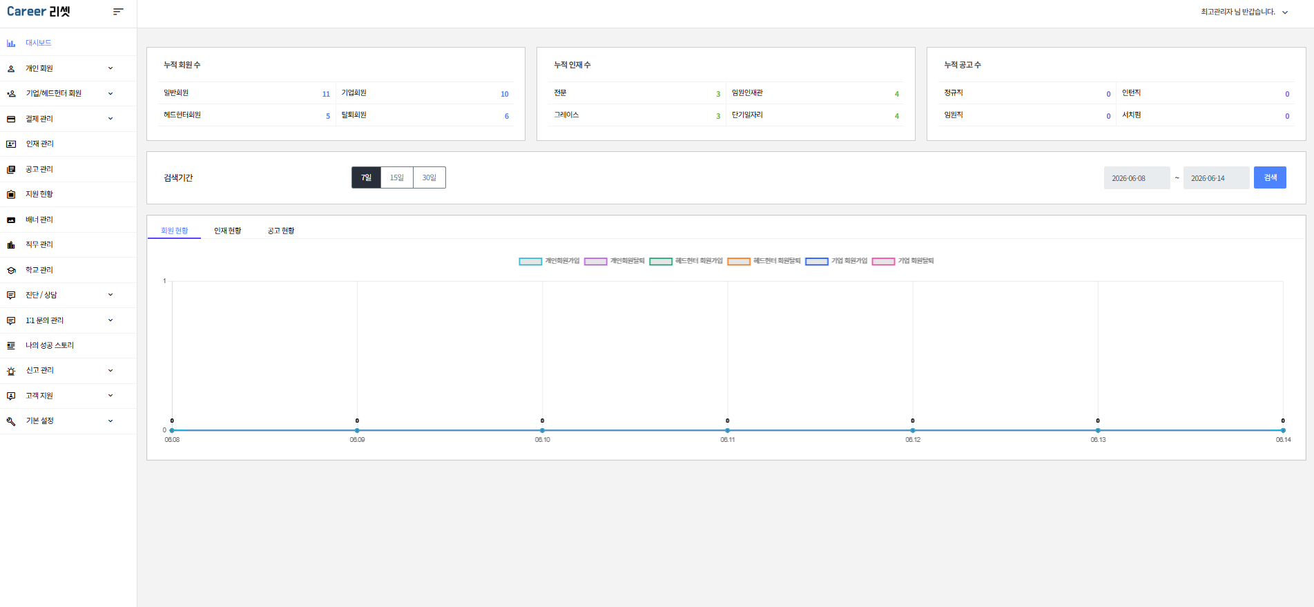Expand the 기업/헤드헌터 회원 chevron
This screenshot has width=1314, height=607.
[x=110, y=93]
